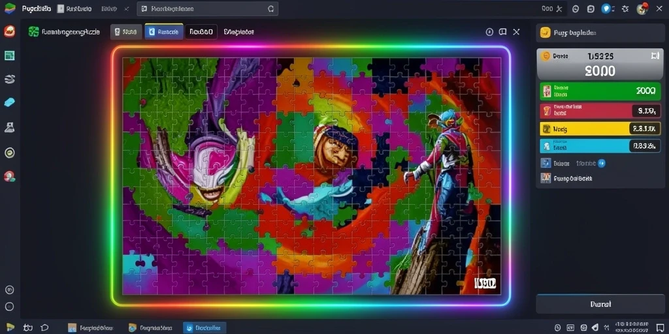Open the stacked layers sidebar icon
The image size is (669, 334).
pos(9,79)
